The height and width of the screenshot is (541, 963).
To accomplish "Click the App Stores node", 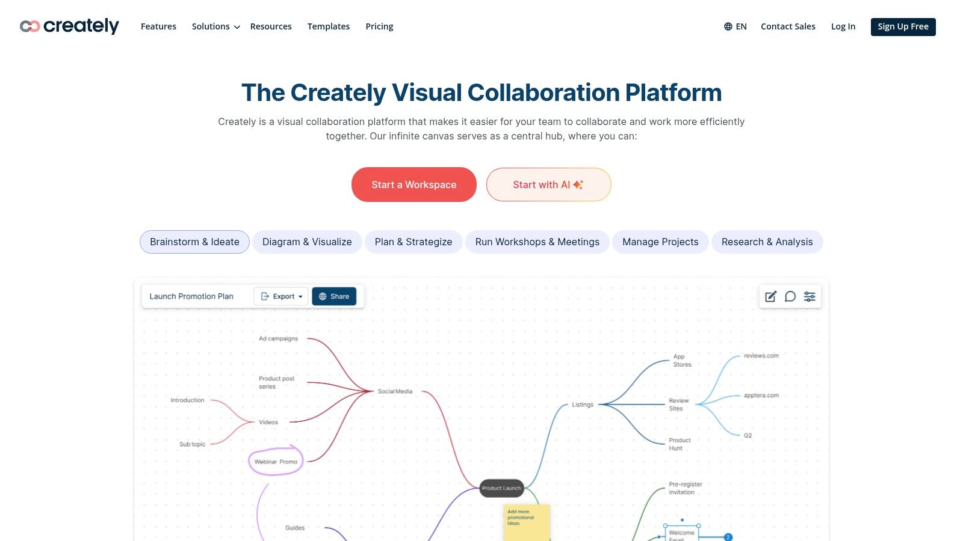I will coord(682,361).
